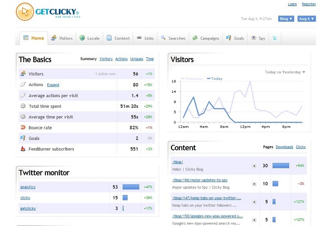333x226 pixels.
Task: Open the Today vs Yesterday chart dropdown
Action: point(285,72)
